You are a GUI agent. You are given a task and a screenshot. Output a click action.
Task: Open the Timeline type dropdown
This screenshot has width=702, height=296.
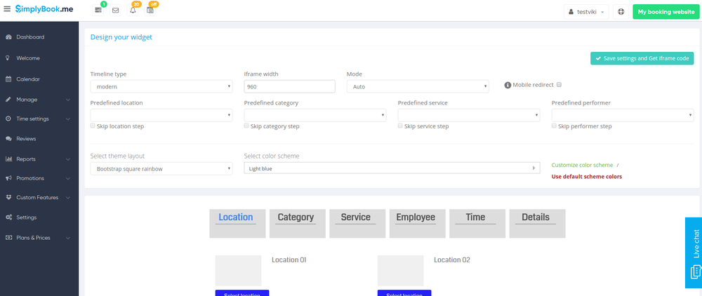161,87
